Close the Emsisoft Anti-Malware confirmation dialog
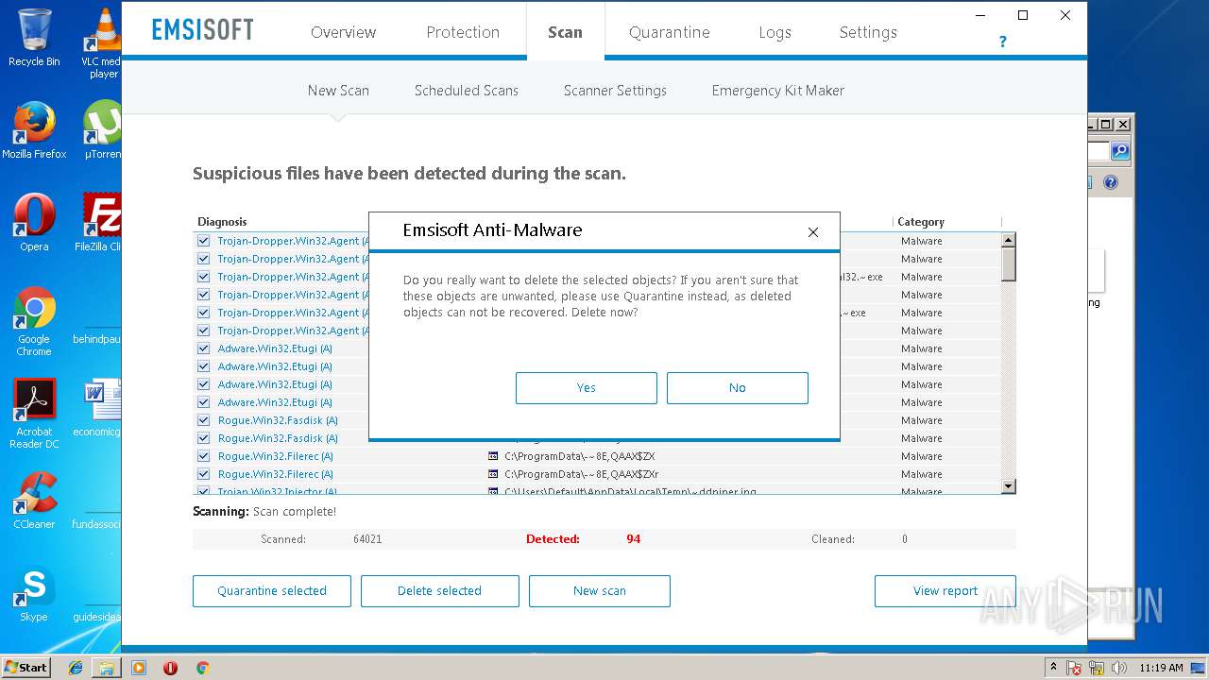Image resolution: width=1209 pixels, height=680 pixels. click(x=812, y=231)
